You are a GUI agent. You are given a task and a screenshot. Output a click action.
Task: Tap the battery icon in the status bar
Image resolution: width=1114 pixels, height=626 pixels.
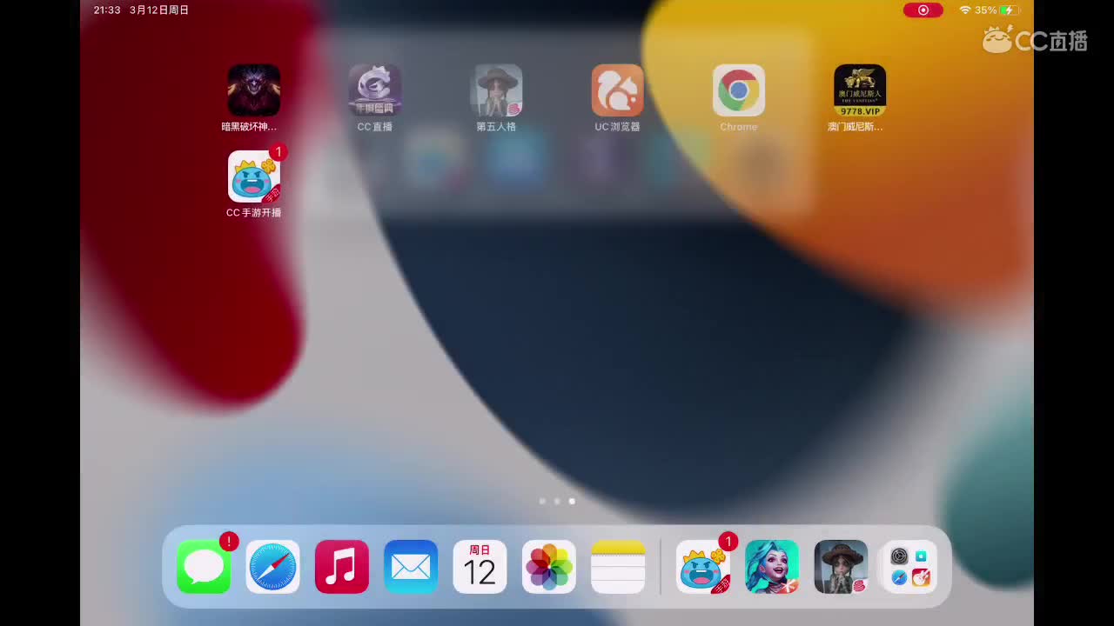[x=1009, y=10]
